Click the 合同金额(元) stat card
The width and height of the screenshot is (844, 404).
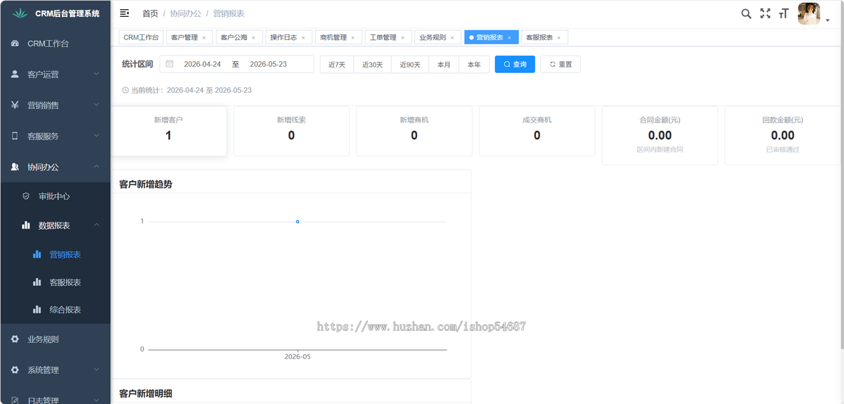(x=660, y=136)
